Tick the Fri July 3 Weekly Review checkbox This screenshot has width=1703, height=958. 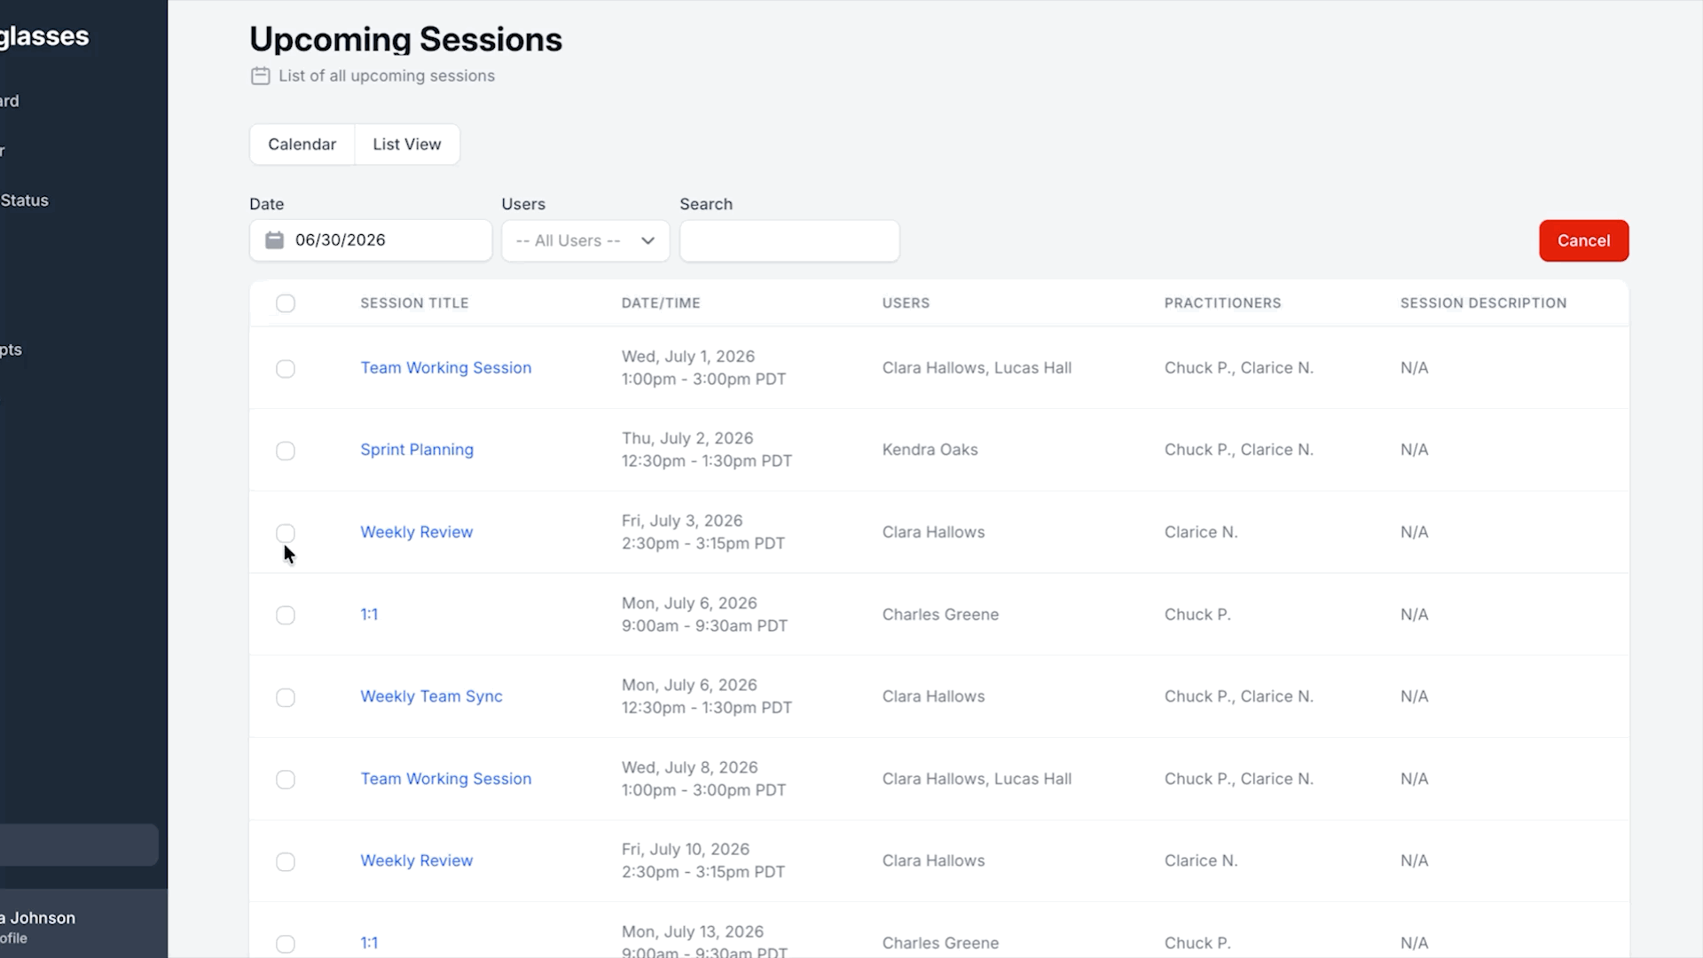(x=285, y=533)
